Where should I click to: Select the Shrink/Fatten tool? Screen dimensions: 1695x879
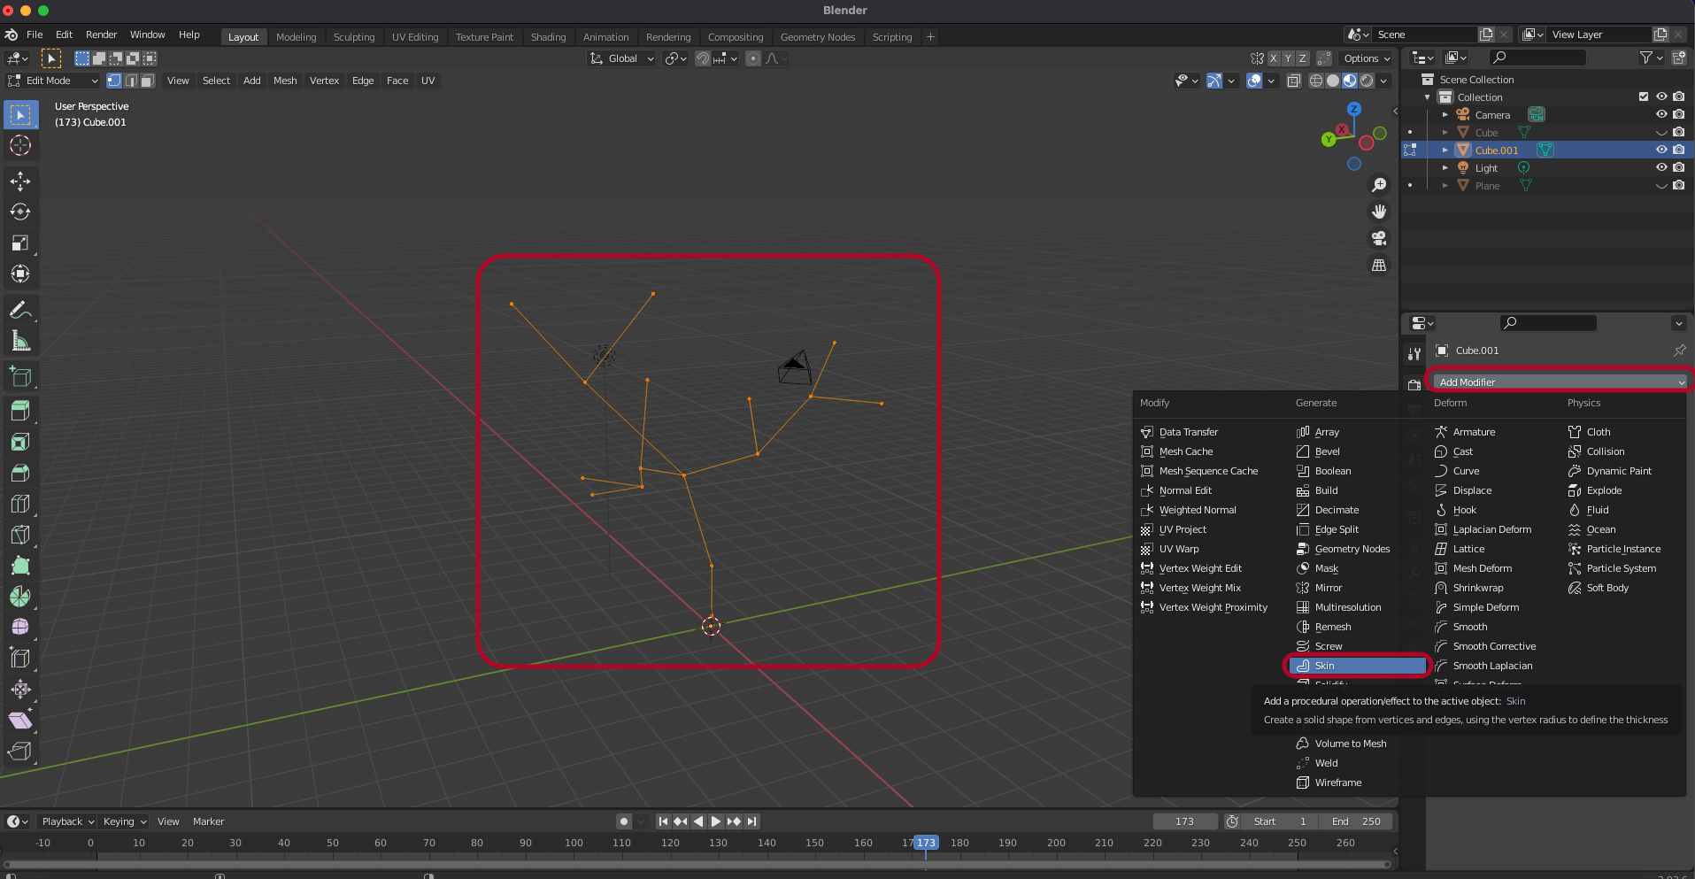(x=20, y=690)
